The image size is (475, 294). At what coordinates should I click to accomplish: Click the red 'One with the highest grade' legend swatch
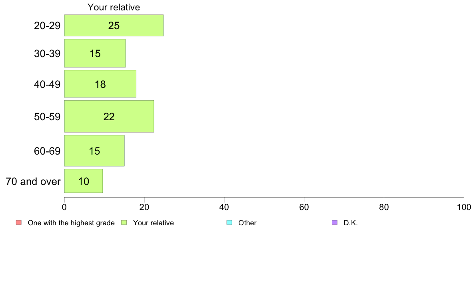(x=19, y=222)
